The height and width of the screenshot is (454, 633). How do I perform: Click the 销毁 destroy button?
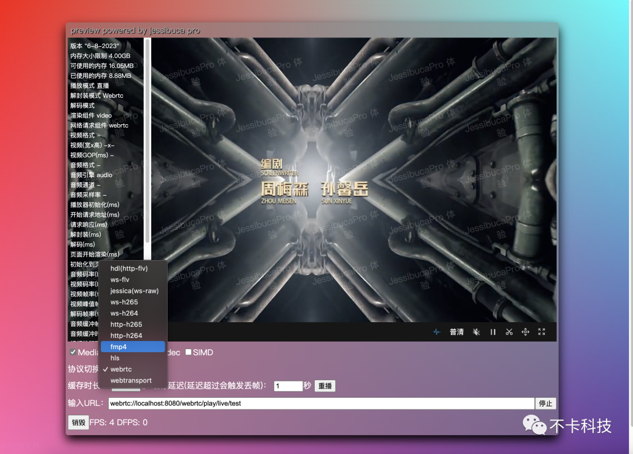coord(79,422)
